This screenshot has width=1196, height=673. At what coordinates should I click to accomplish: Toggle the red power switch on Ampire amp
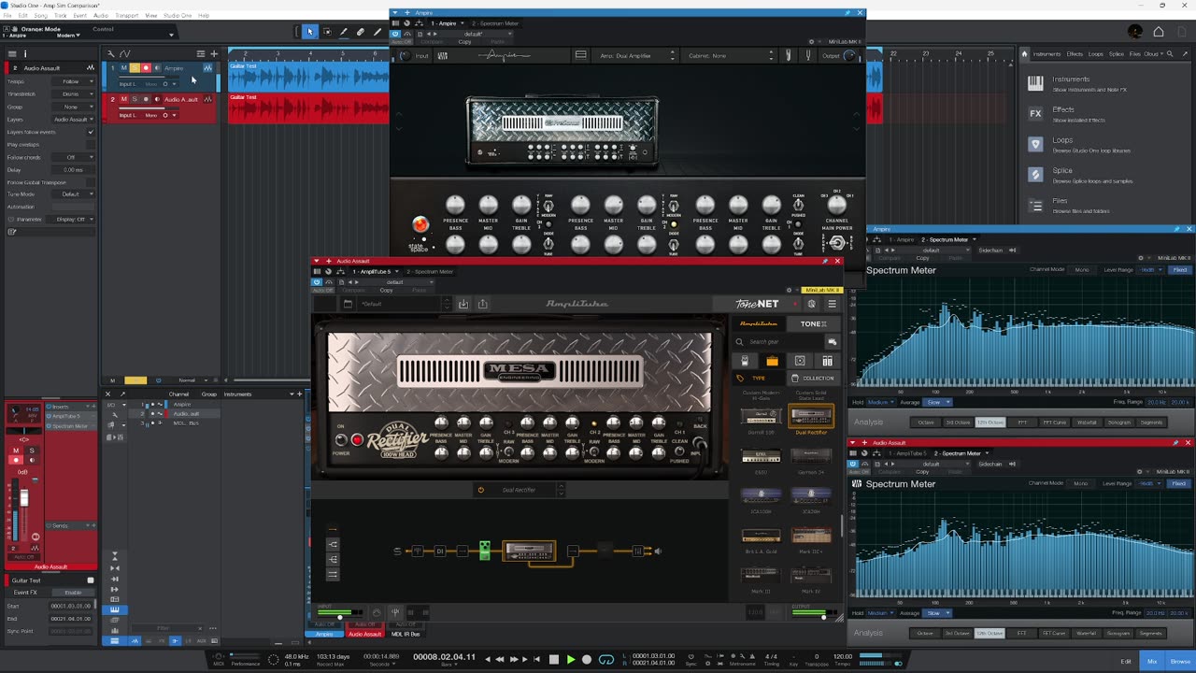coord(420,224)
